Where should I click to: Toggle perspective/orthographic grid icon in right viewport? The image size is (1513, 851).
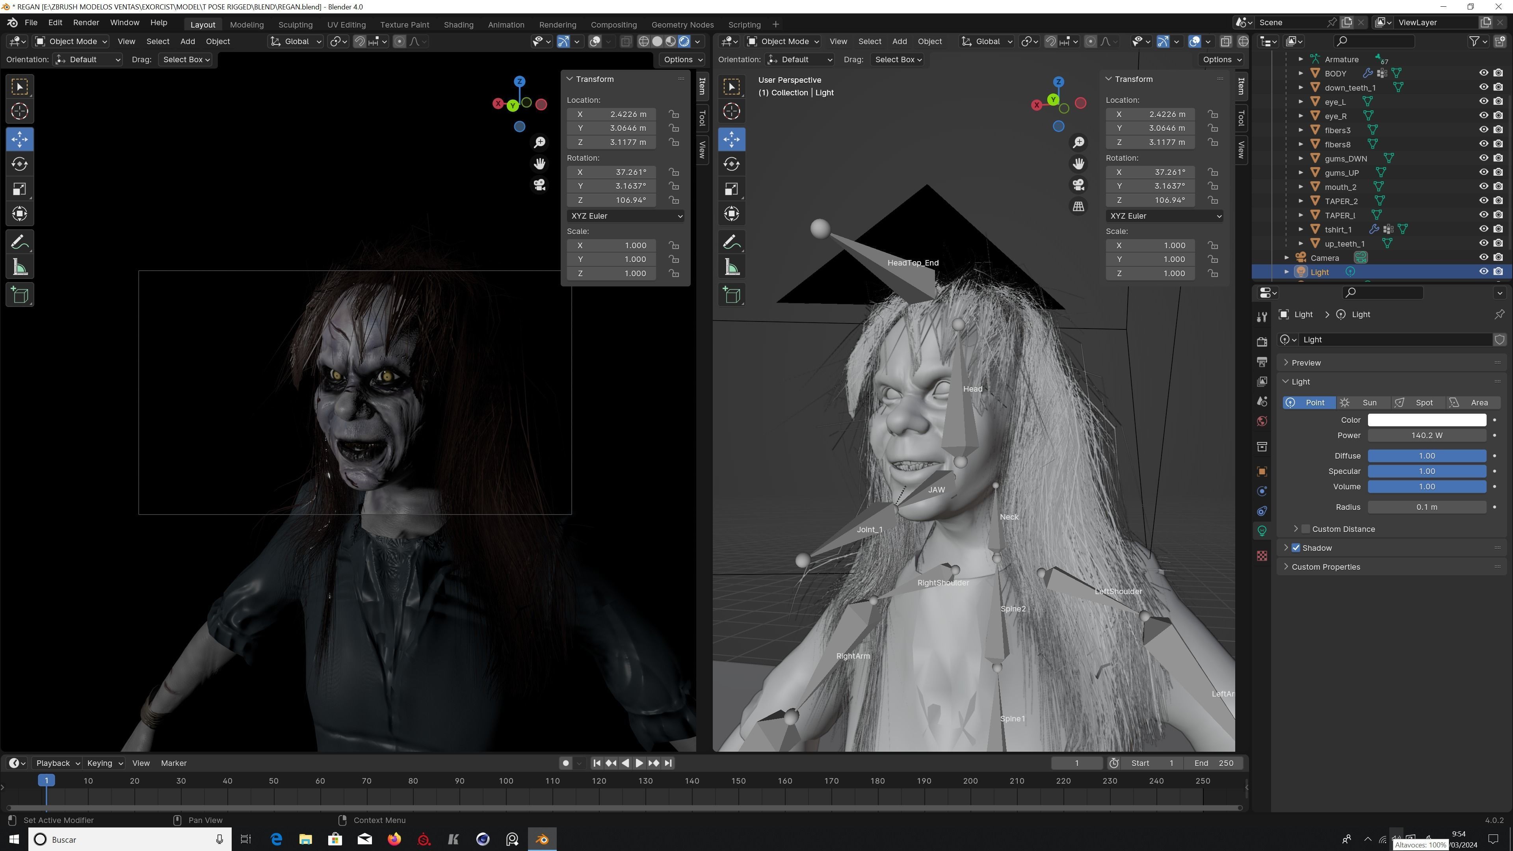tap(1078, 206)
